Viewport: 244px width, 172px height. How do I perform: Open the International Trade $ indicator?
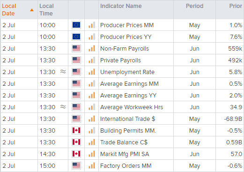(128, 119)
